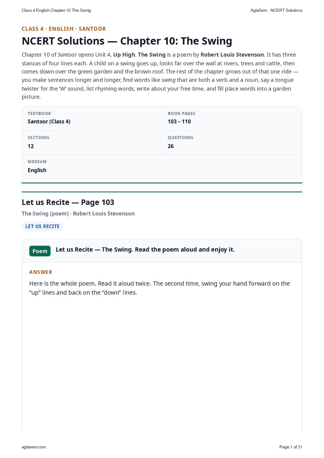Screen dimensions: 324x458
Task: Click the main title NCERT Solutions Chapter 10
Action: pos(127,41)
